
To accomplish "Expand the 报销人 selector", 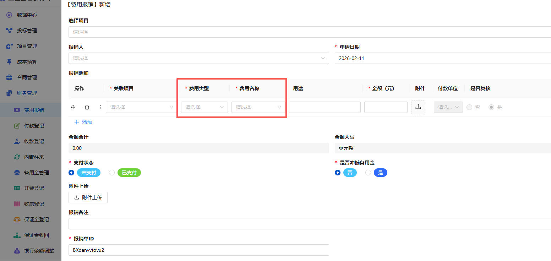I will pos(199,58).
